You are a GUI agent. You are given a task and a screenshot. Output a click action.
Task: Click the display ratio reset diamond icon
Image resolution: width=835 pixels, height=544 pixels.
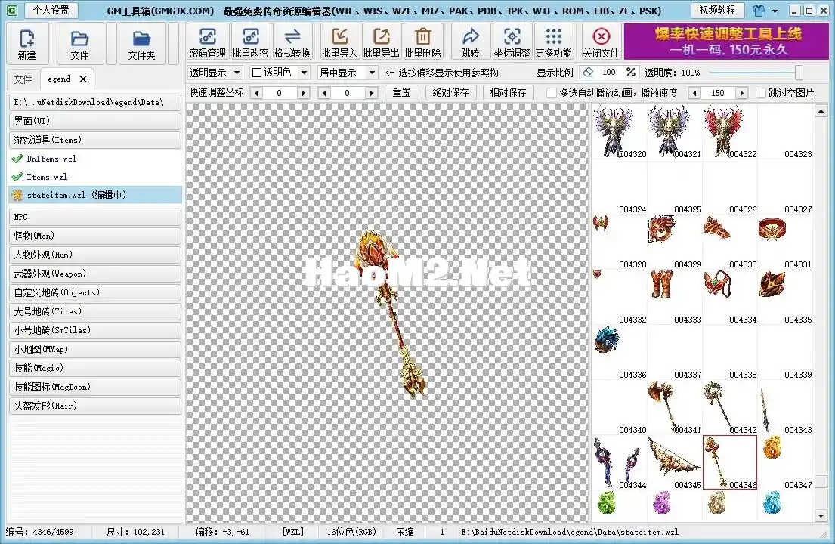point(588,73)
